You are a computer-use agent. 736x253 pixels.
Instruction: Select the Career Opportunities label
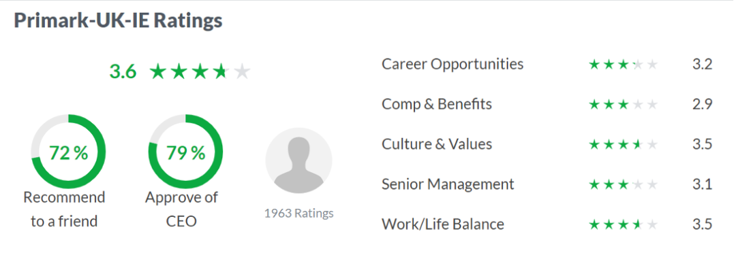[x=453, y=64]
